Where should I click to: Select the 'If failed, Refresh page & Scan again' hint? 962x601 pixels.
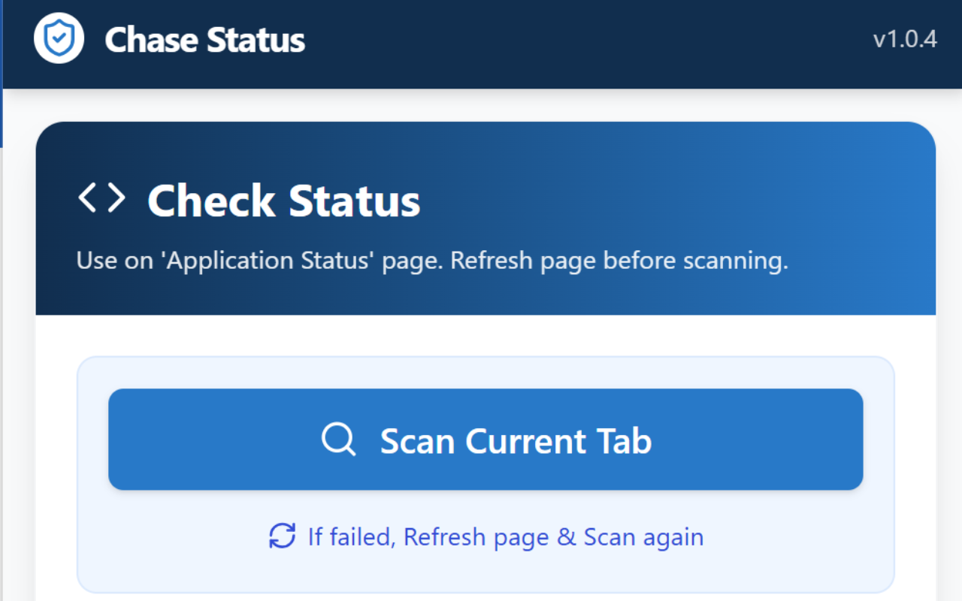coord(486,537)
